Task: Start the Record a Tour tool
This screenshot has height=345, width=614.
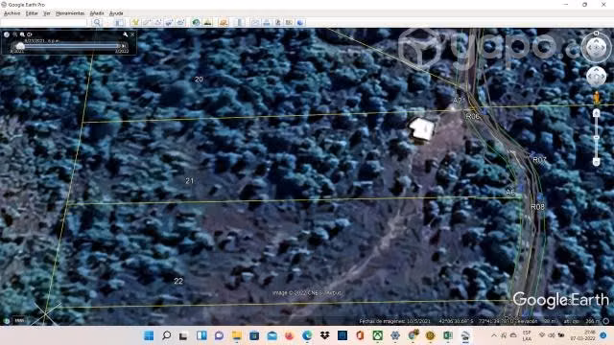Action: [x=180, y=22]
